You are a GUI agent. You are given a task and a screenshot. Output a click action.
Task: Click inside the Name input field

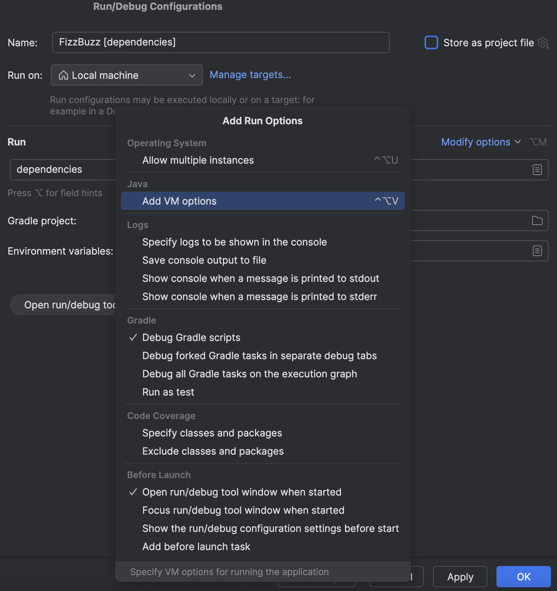pyautogui.click(x=221, y=42)
